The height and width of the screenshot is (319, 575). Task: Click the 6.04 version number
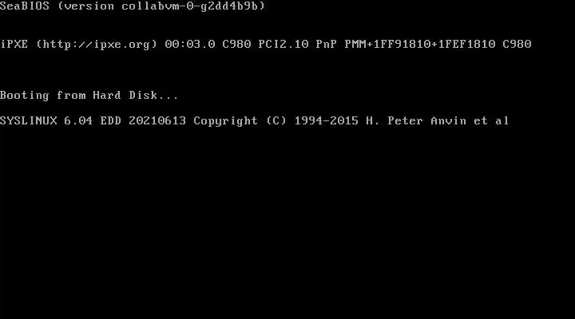pyautogui.click(x=78, y=121)
